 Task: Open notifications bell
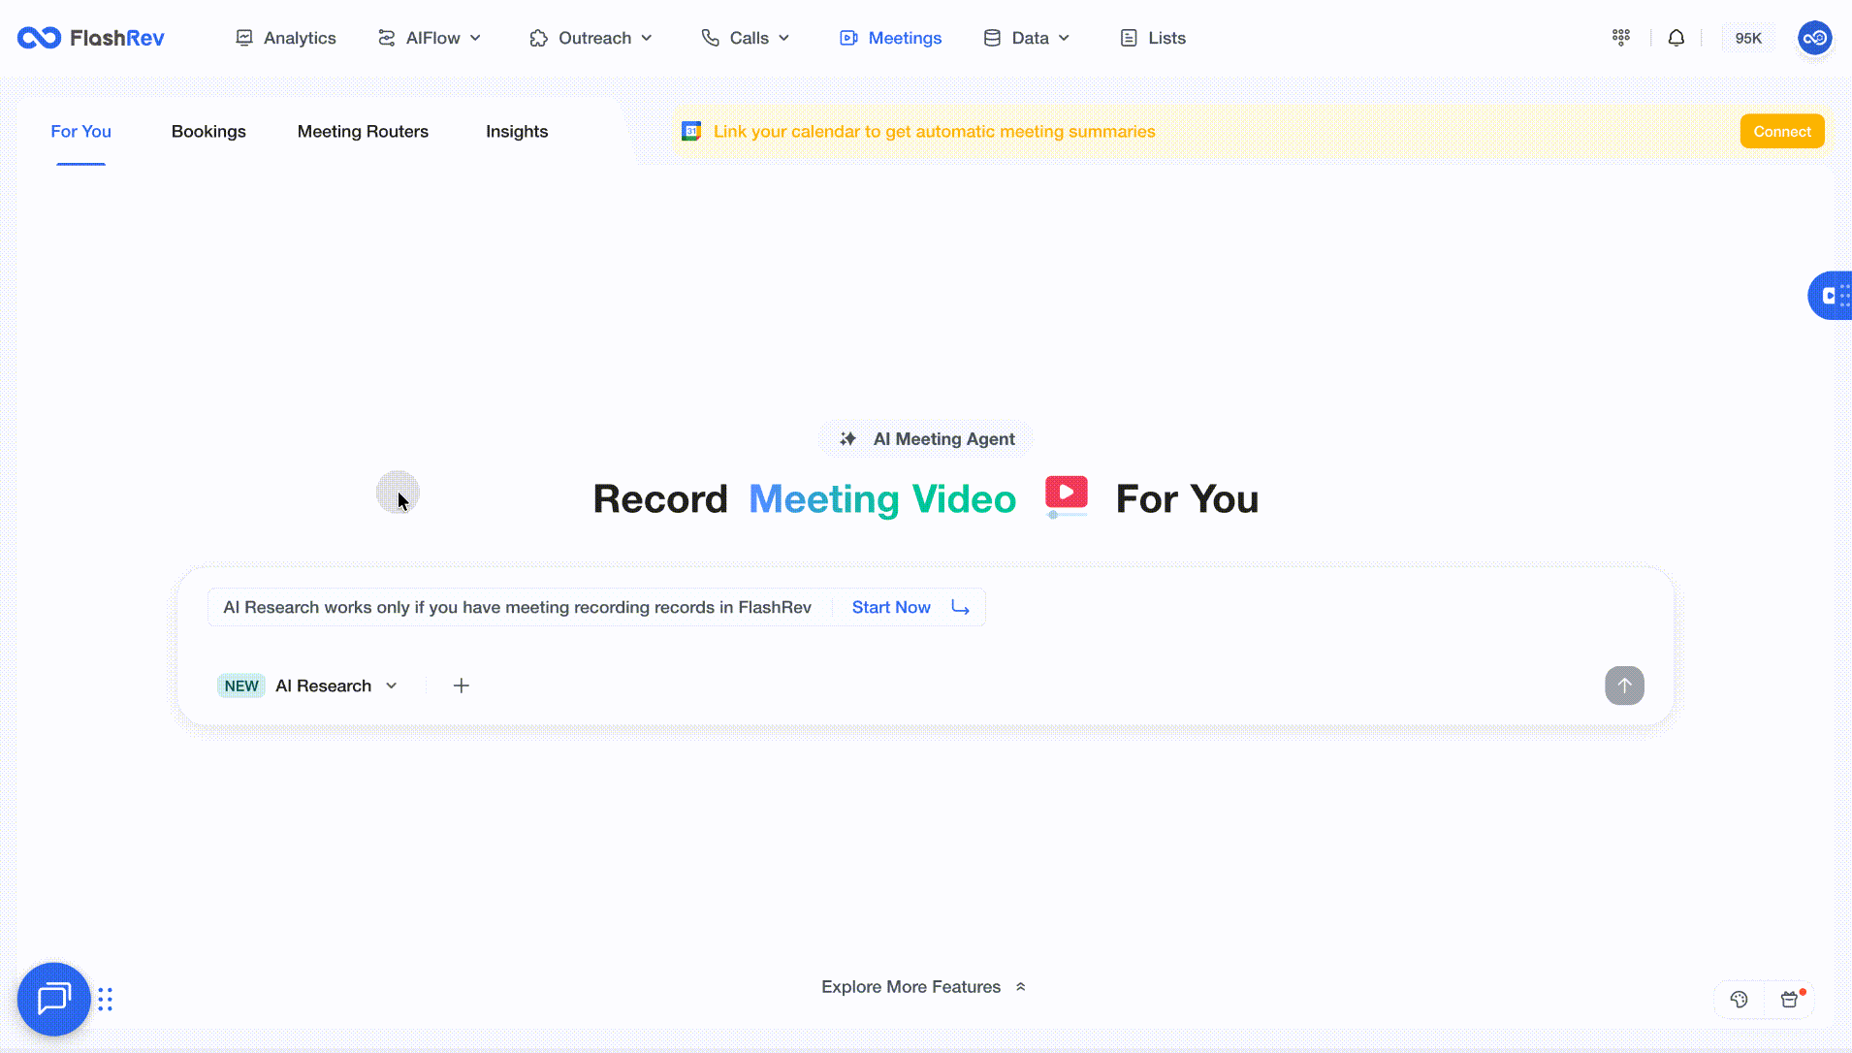(1676, 38)
